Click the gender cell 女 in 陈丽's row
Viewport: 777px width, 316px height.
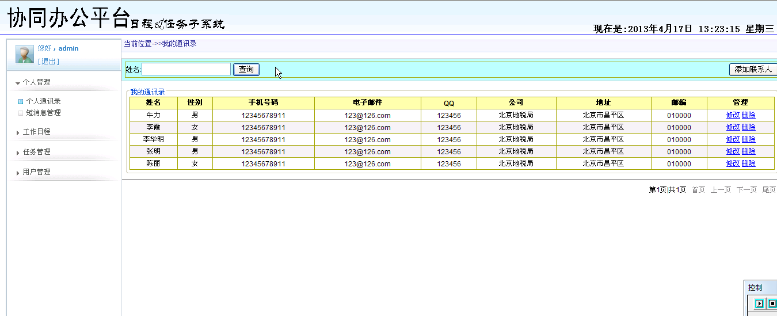(x=195, y=163)
